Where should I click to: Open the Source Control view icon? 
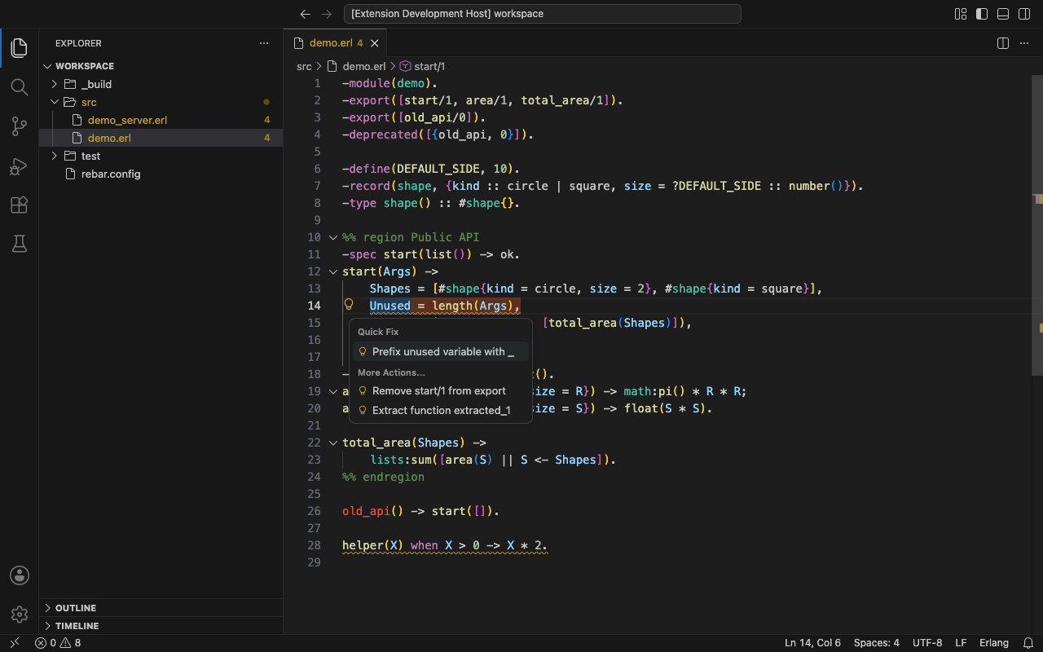[20, 126]
